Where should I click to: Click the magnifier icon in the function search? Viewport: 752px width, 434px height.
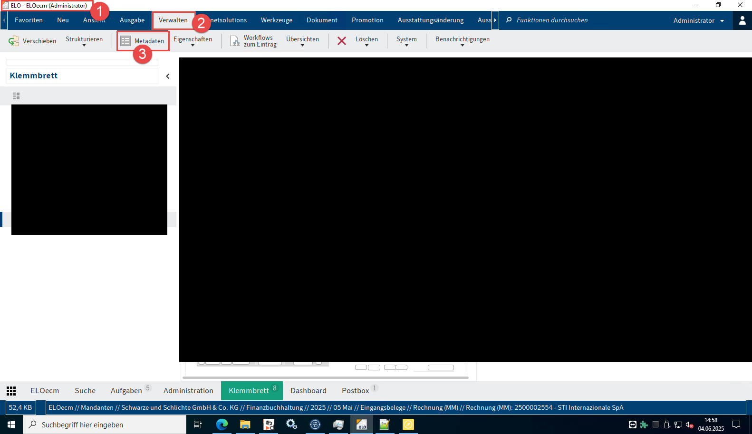click(509, 20)
